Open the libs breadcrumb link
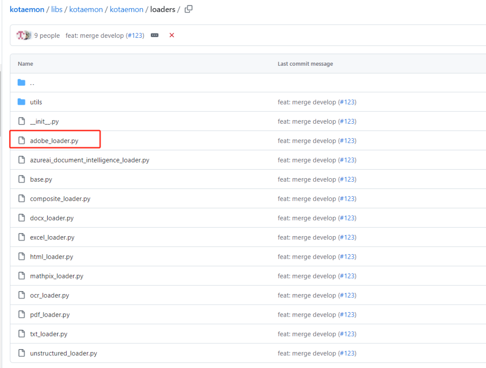Screen dimensions: 486x368 [57, 9]
